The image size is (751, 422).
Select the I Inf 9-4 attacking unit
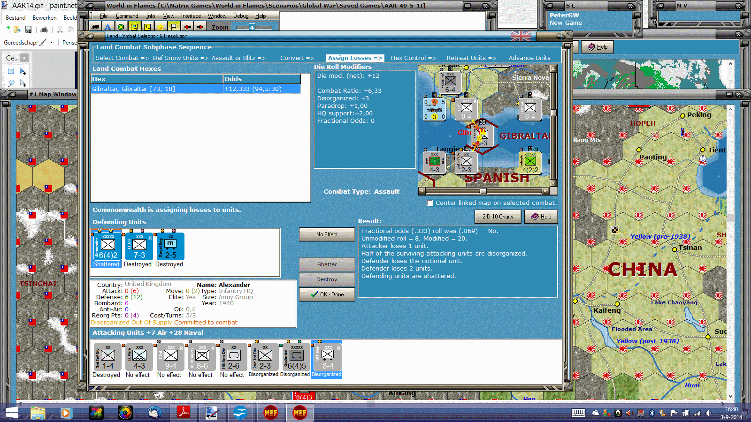[170, 358]
